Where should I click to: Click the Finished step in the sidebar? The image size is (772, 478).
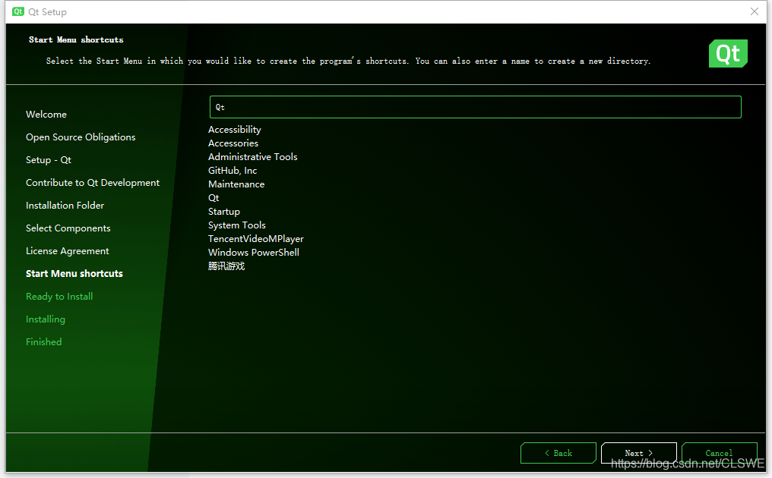click(44, 341)
